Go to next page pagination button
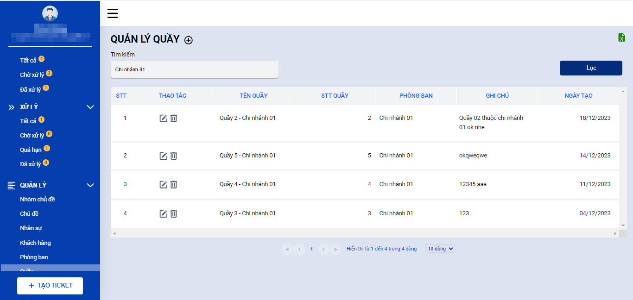 pos(323,249)
